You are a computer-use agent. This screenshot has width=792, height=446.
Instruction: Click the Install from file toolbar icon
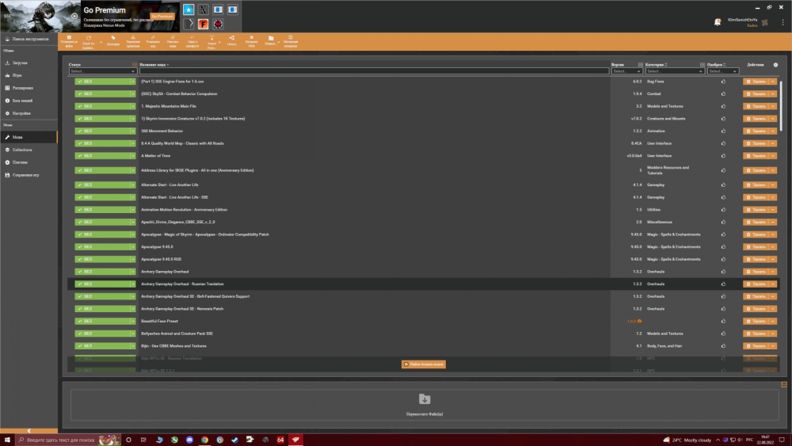(x=69, y=41)
